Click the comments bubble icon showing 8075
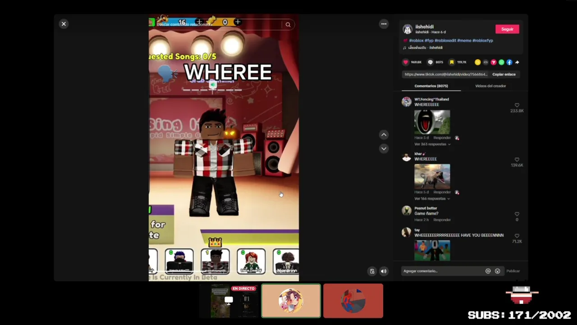577x325 pixels. pos(430,62)
